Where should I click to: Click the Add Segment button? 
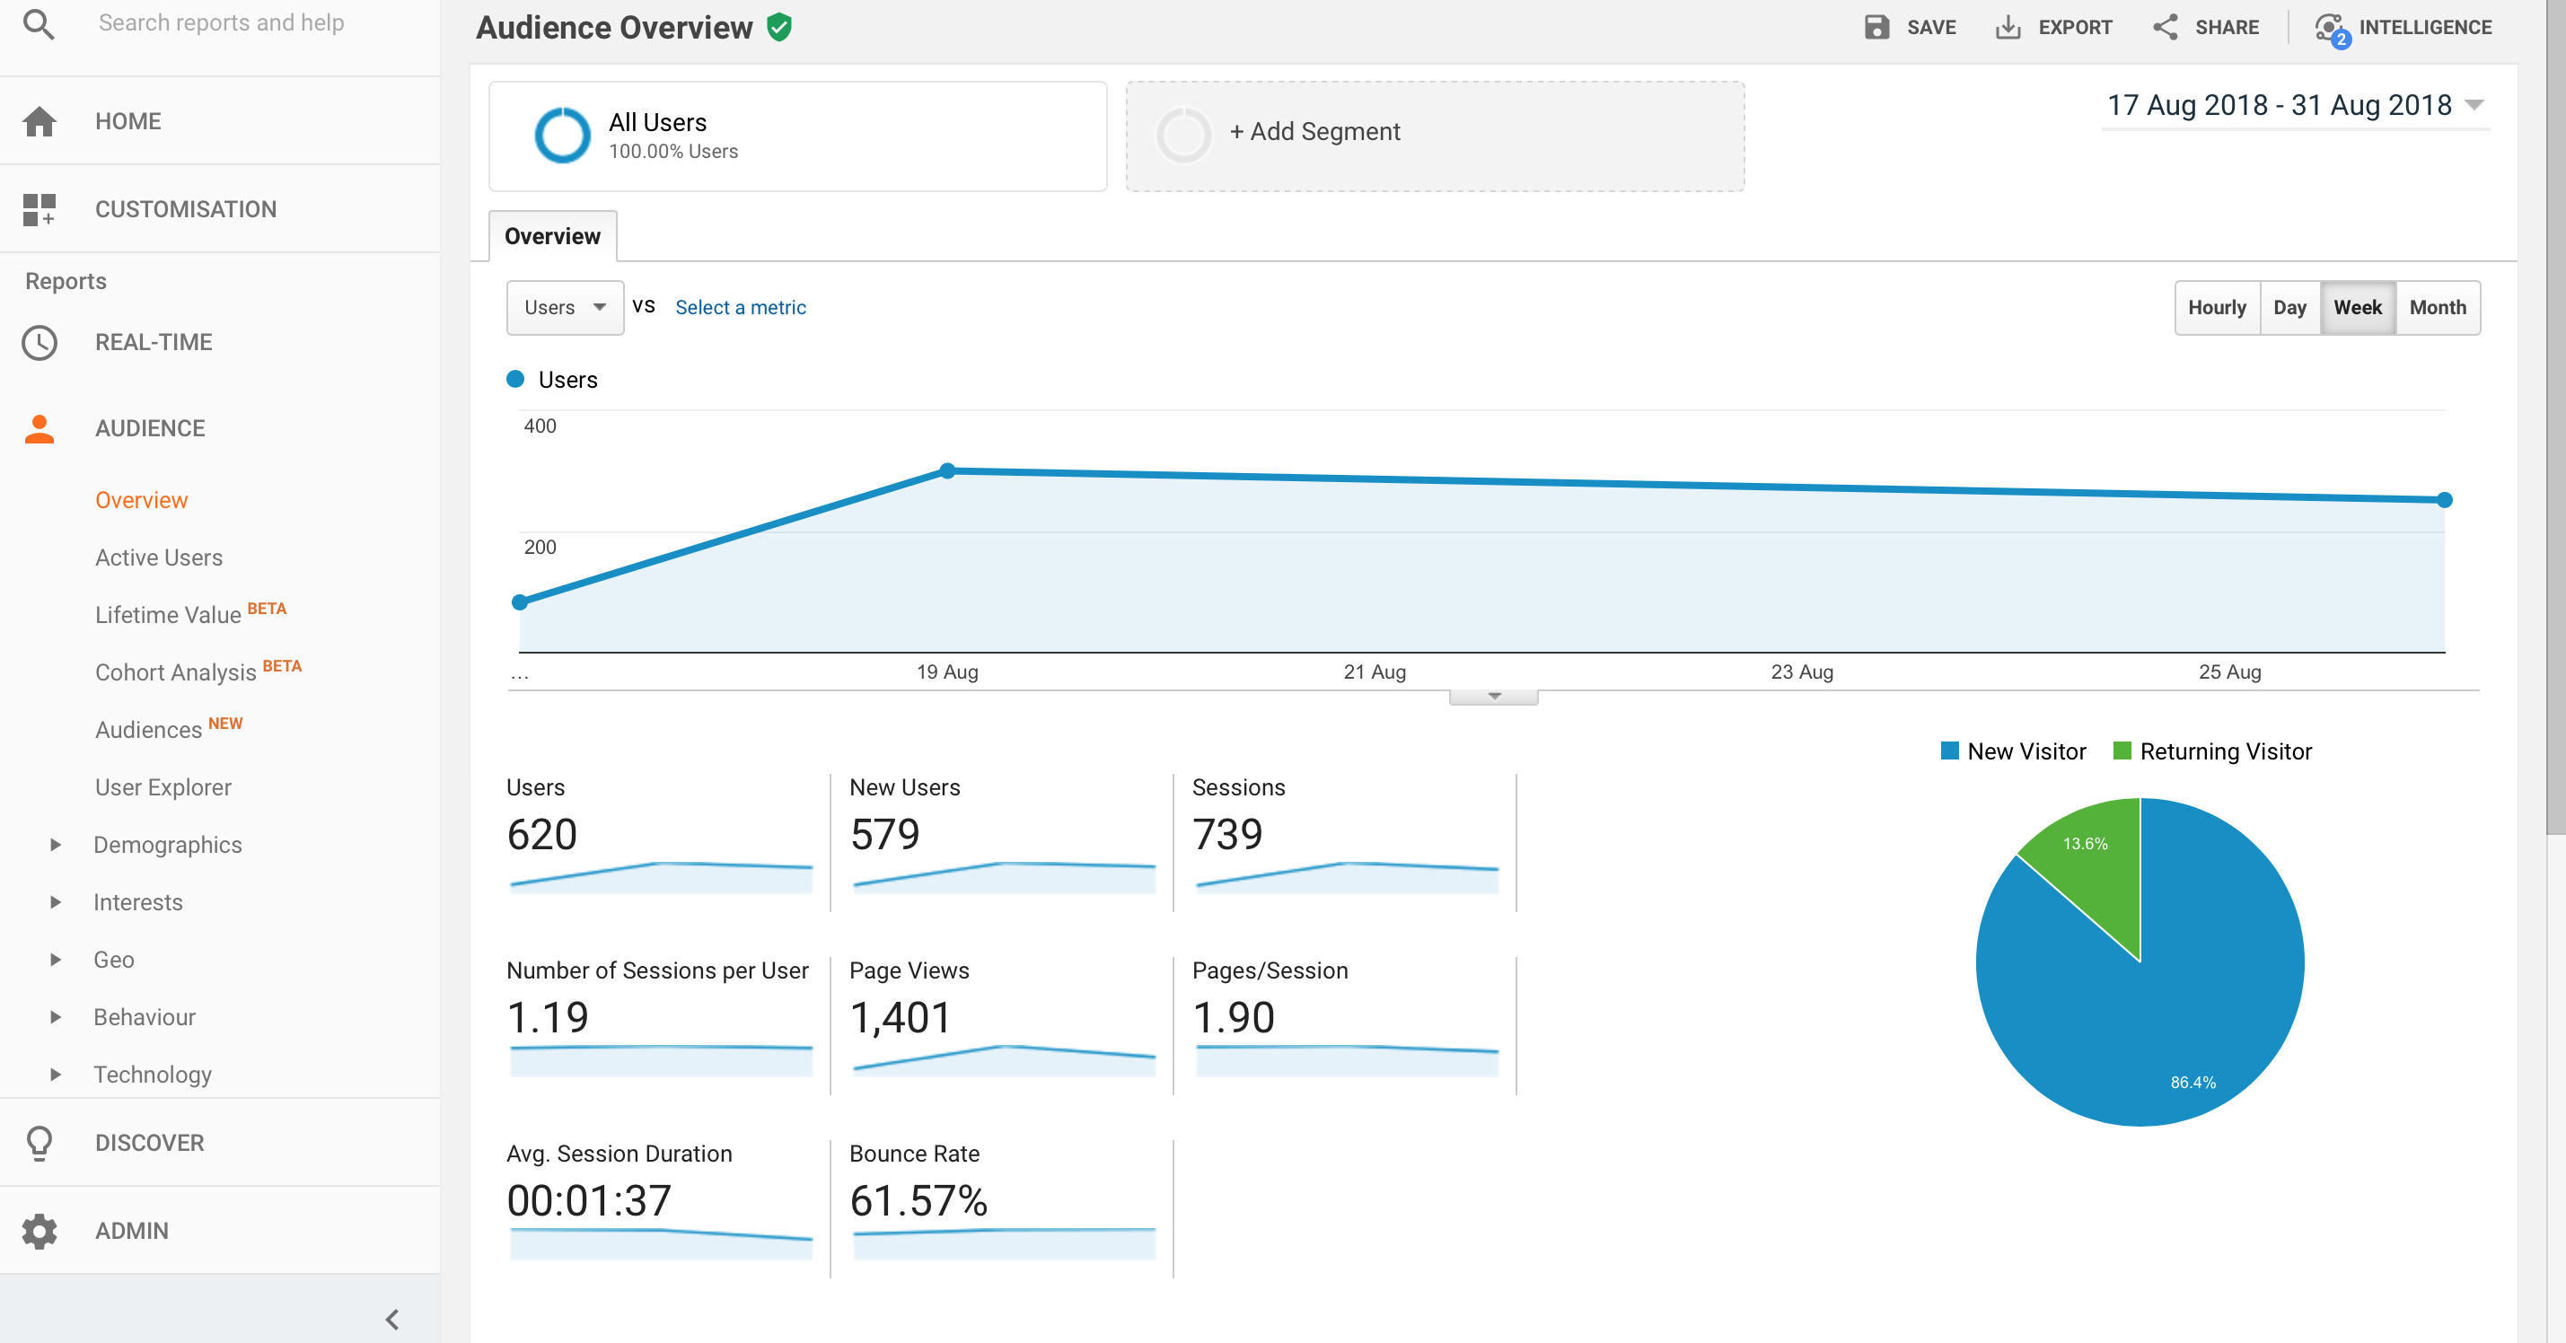tap(1314, 133)
